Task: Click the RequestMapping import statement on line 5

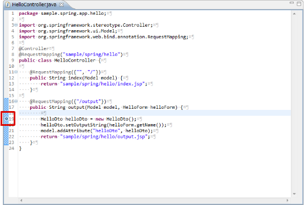Action: (x=104, y=36)
